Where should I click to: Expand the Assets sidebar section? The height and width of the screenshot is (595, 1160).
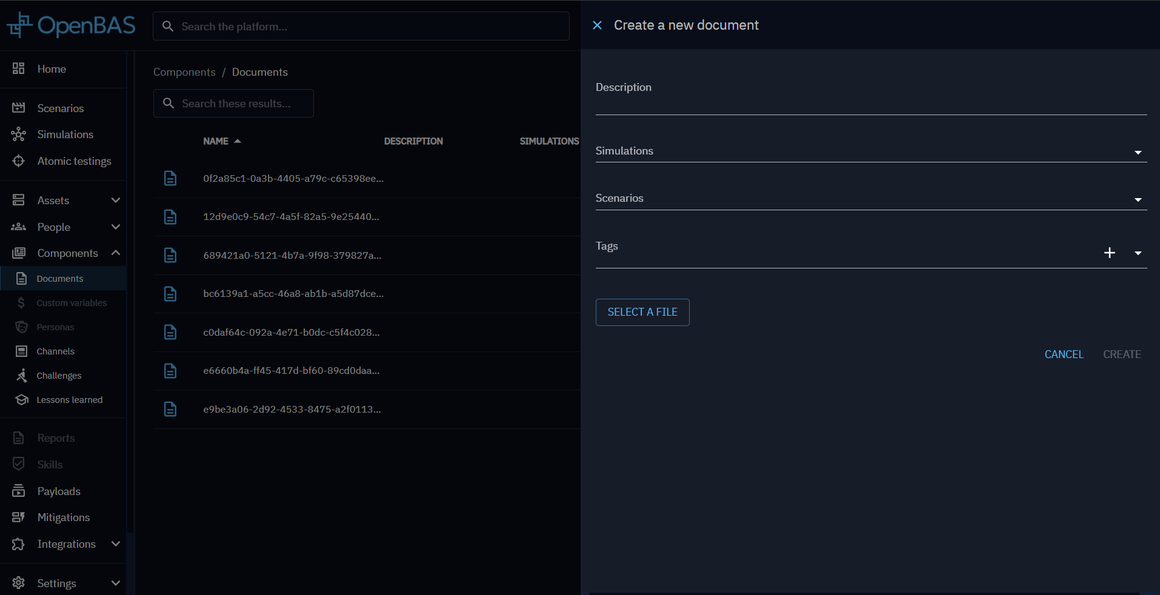point(116,200)
